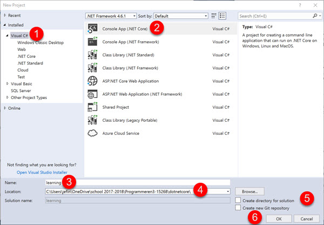Screen dimensions: 324x225
Task: Click the Shared Project template icon
Action: 92,107
